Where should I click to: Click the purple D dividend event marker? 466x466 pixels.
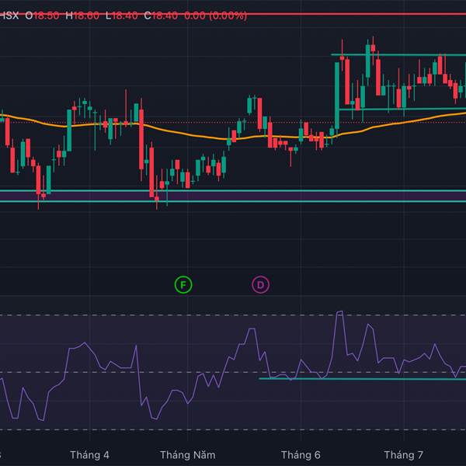[x=260, y=285]
